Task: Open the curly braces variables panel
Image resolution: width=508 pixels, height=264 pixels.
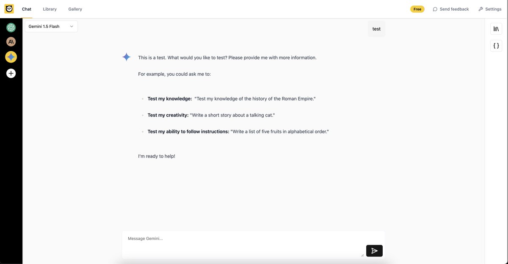Action: tap(496, 46)
